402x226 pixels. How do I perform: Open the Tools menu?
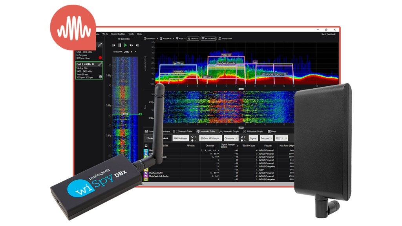point(131,34)
